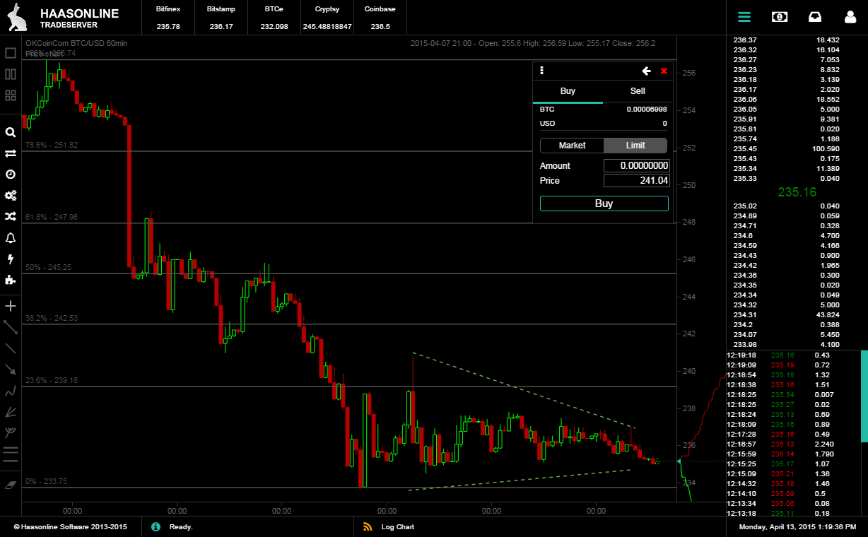The height and width of the screenshot is (537, 868).
Task: Switch to the Sell tab
Action: tap(638, 91)
